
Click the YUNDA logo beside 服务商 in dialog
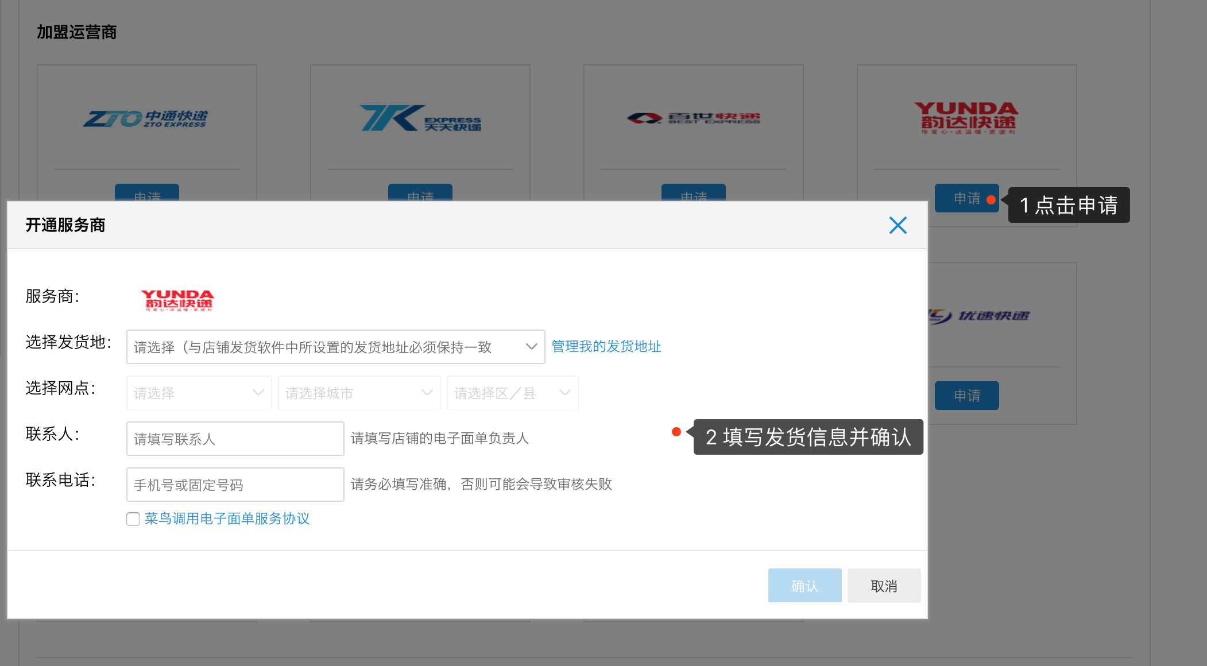[x=177, y=300]
